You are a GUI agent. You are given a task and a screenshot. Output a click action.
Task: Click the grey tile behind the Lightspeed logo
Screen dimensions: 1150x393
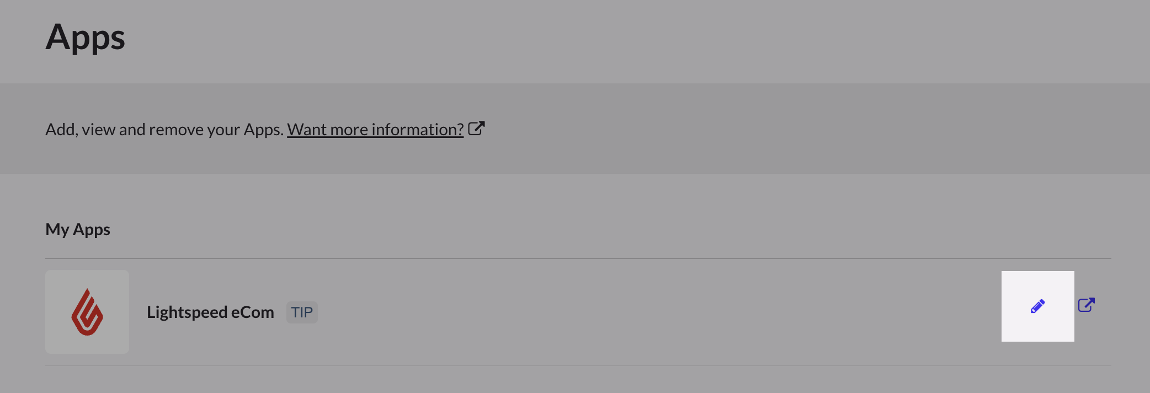87,312
